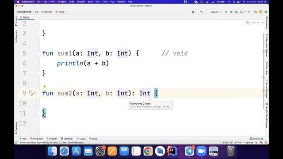This screenshot has height=159, width=283.
Task: Click the sum2 breadcrumb
Action: 60,12
